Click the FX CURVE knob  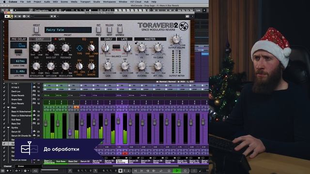point(158,48)
